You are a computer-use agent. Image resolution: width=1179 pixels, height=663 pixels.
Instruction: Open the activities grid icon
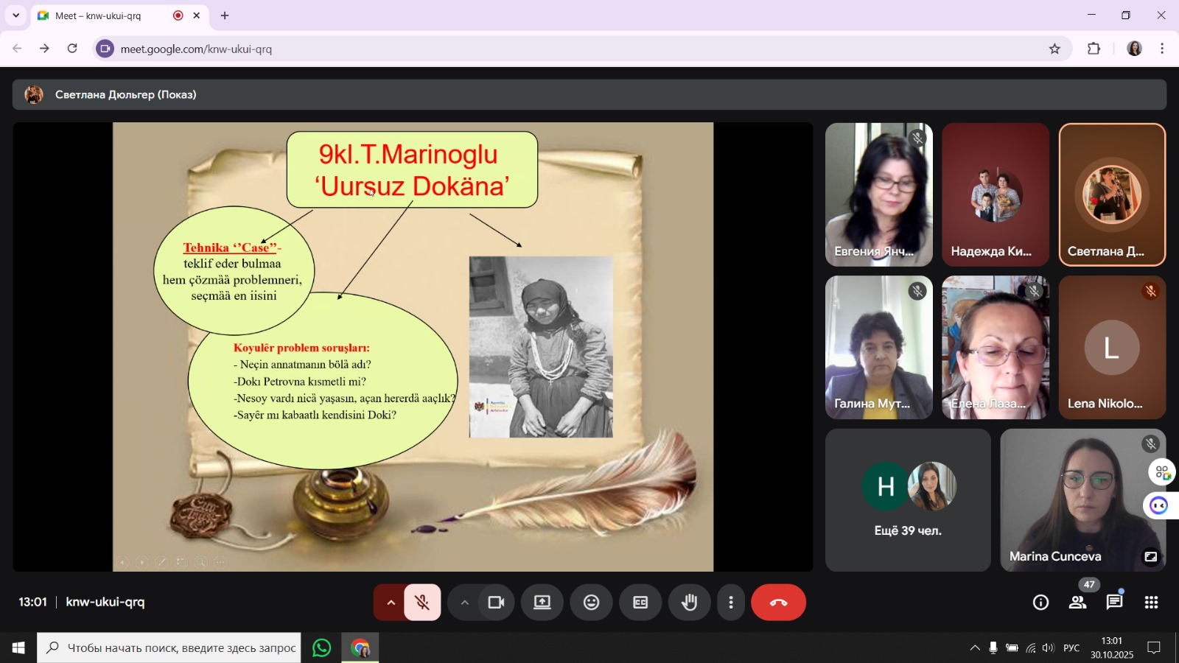pos(1151,603)
